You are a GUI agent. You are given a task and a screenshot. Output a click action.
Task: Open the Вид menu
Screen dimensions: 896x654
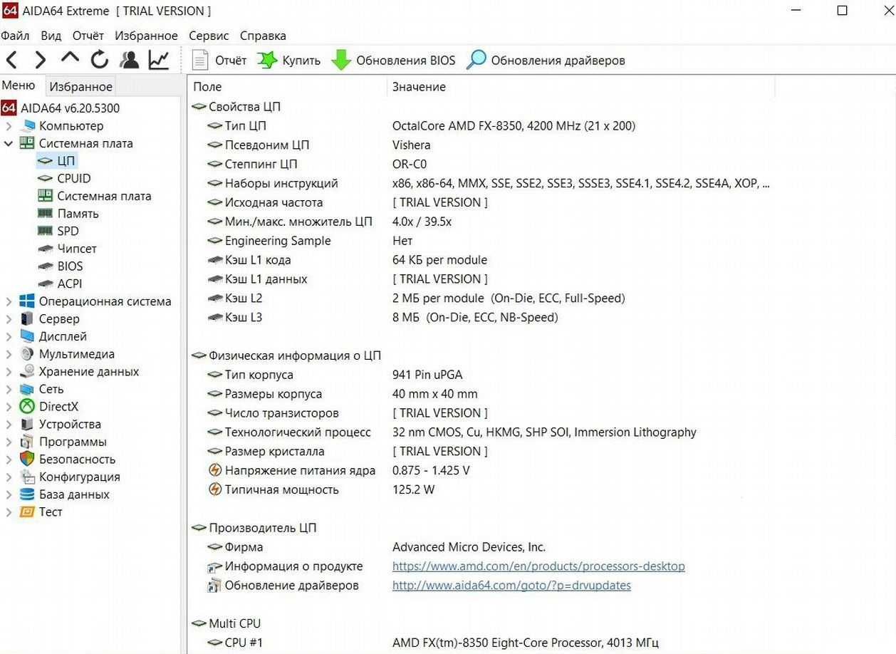(51, 36)
